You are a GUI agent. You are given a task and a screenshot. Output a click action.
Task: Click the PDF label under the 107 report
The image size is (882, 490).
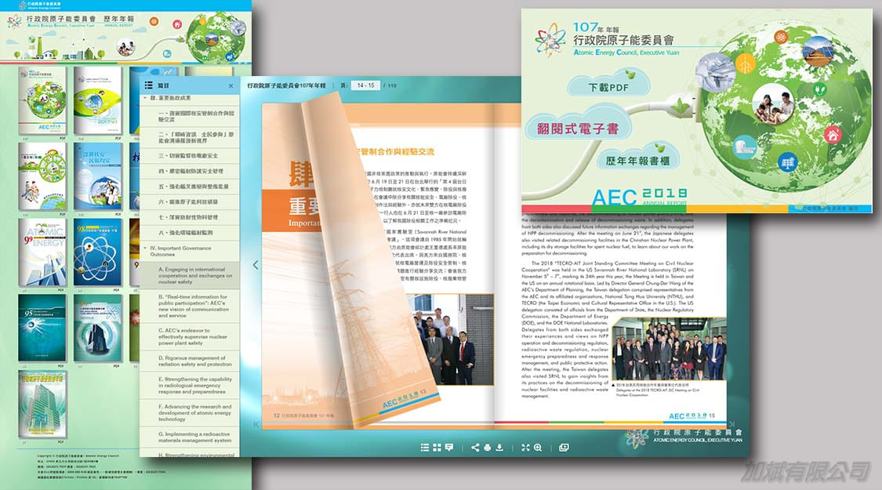[x=62, y=138]
